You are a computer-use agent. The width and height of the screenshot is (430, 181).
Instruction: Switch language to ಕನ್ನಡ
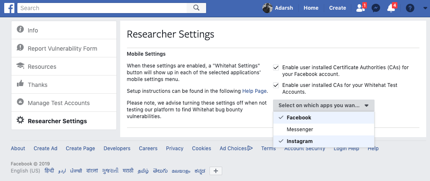click(200, 171)
